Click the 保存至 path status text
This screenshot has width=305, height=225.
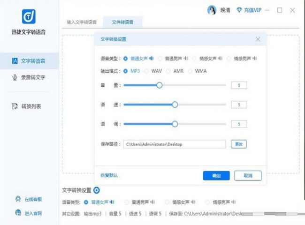[x=206, y=214]
